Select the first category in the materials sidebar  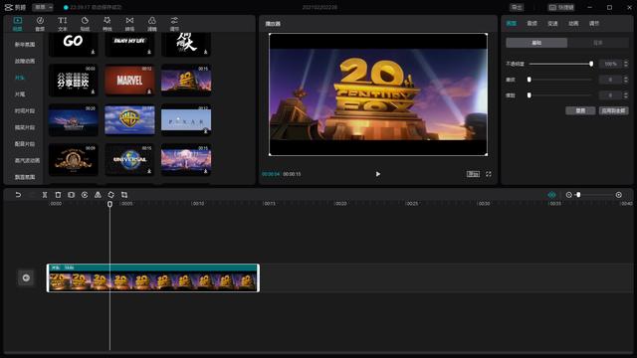(25, 44)
